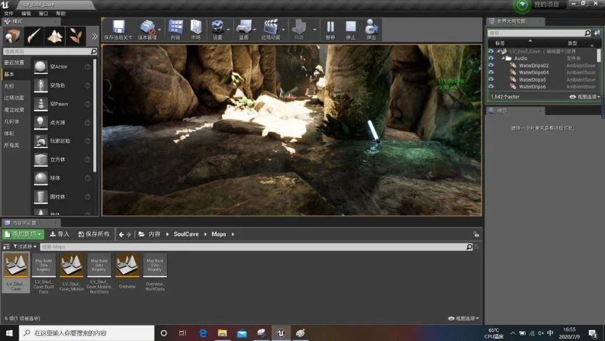The image size is (605, 341).
Task: Open the Mail app from the taskbar
Action: tap(242, 333)
